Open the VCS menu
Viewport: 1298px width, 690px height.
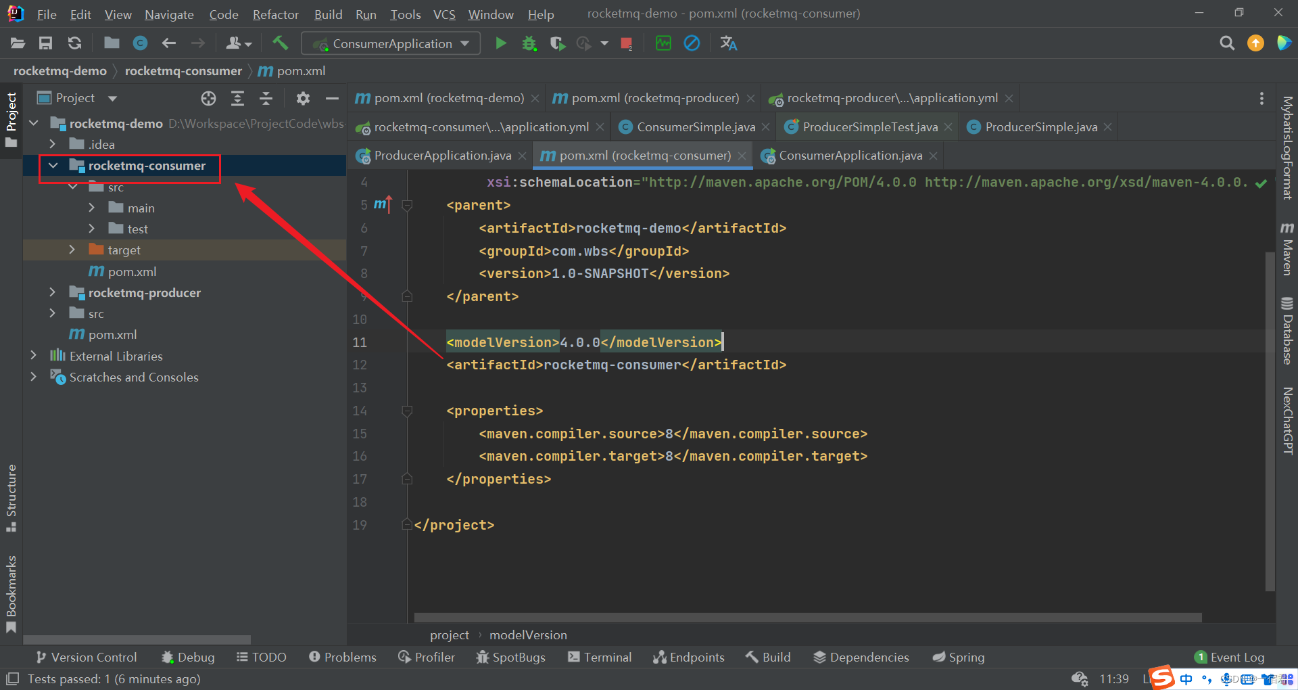(444, 14)
